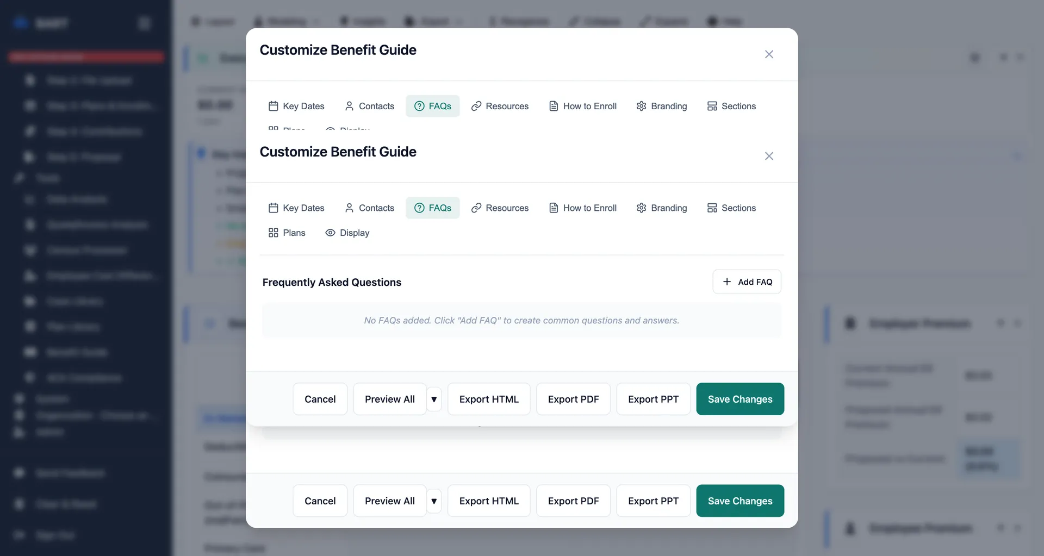Click the grid icon on the Plans tab

coord(274,233)
